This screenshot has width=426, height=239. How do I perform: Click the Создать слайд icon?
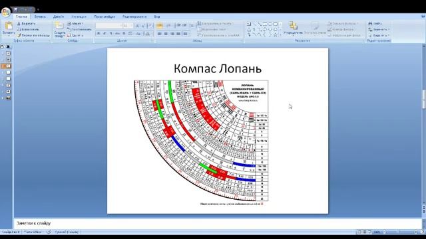coord(59,26)
